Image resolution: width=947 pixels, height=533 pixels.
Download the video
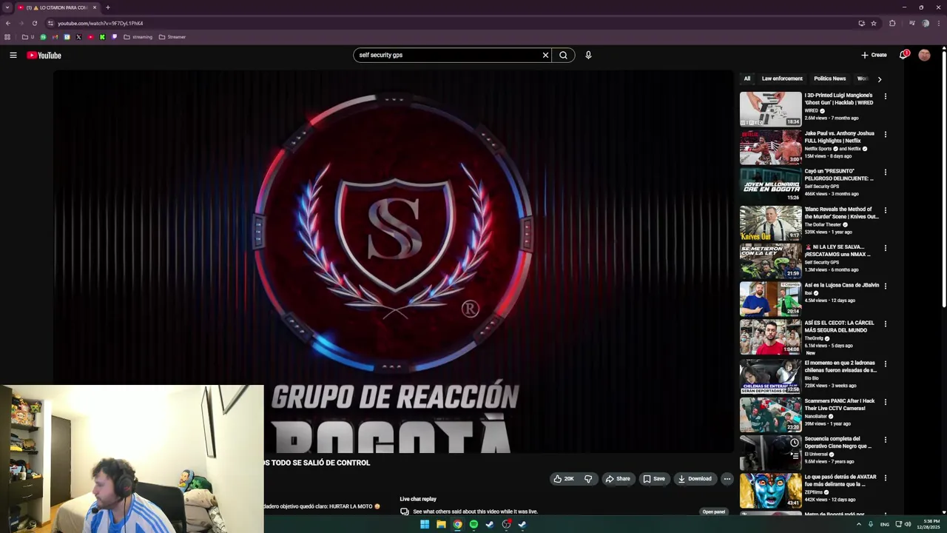[695, 479]
